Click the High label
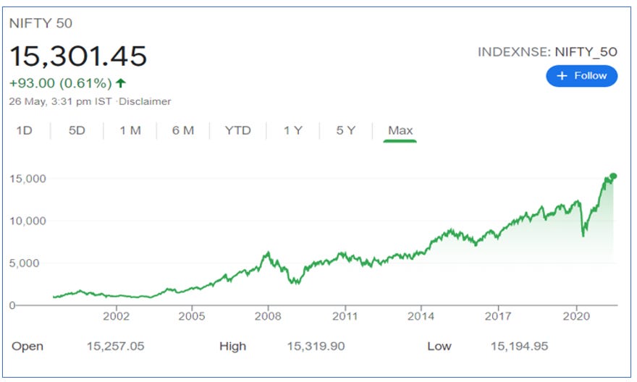This screenshot has width=637, height=382. point(233,347)
